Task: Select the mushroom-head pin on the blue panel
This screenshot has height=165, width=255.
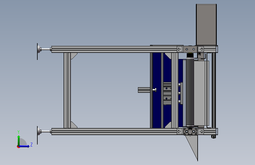Action: point(154,90)
